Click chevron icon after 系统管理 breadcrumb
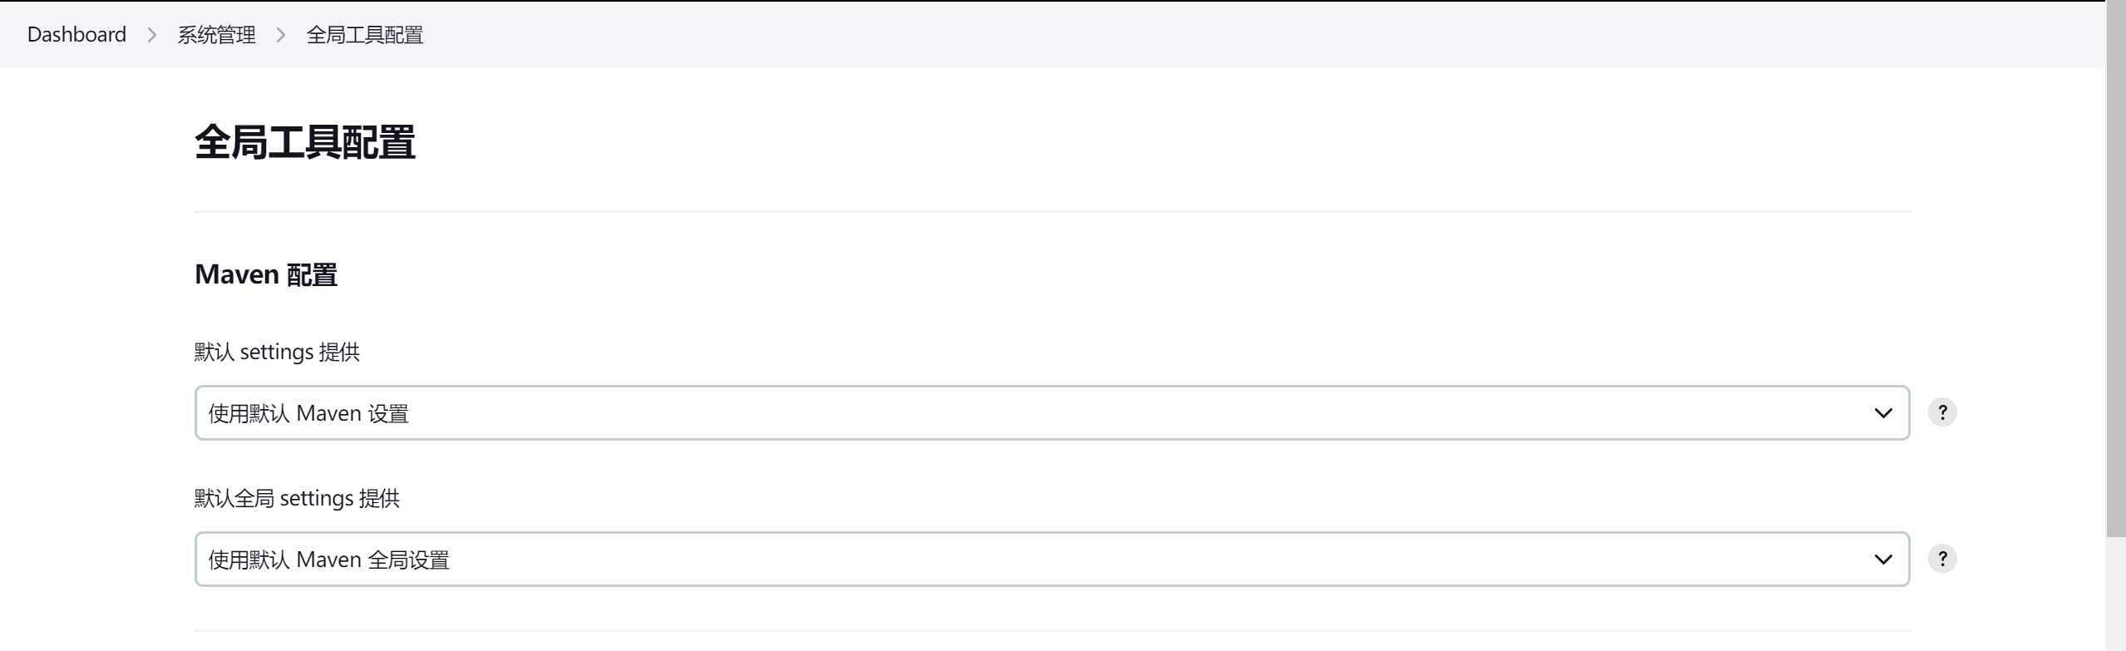The width and height of the screenshot is (2126, 651). tap(281, 35)
